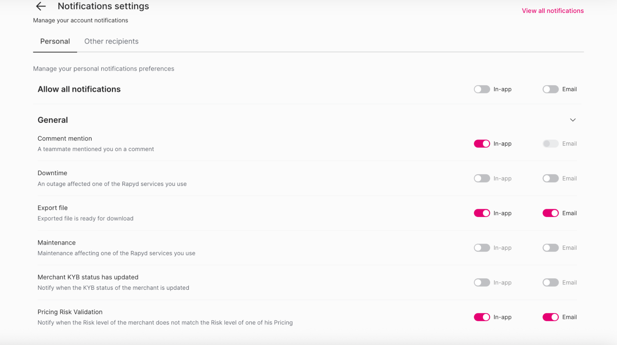The image size is (617, 345).
Task: Disable In-app toggle for Pricing Risk Validation
Action: coord(482,317)
